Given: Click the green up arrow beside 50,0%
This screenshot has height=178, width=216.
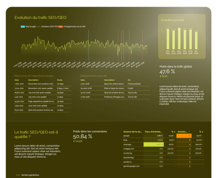Looking at the screenshot, I should 202,140.
